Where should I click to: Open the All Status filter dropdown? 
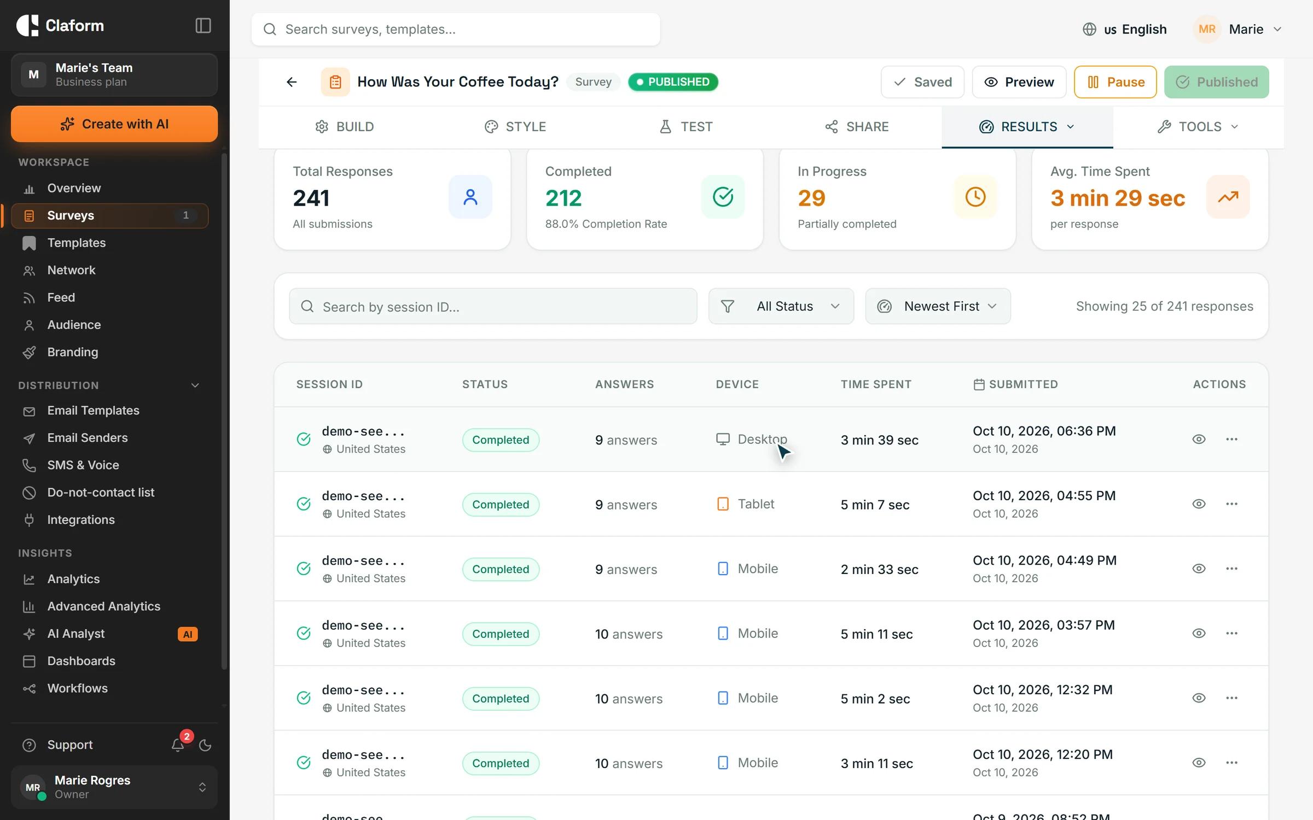[x=781, y=306]
